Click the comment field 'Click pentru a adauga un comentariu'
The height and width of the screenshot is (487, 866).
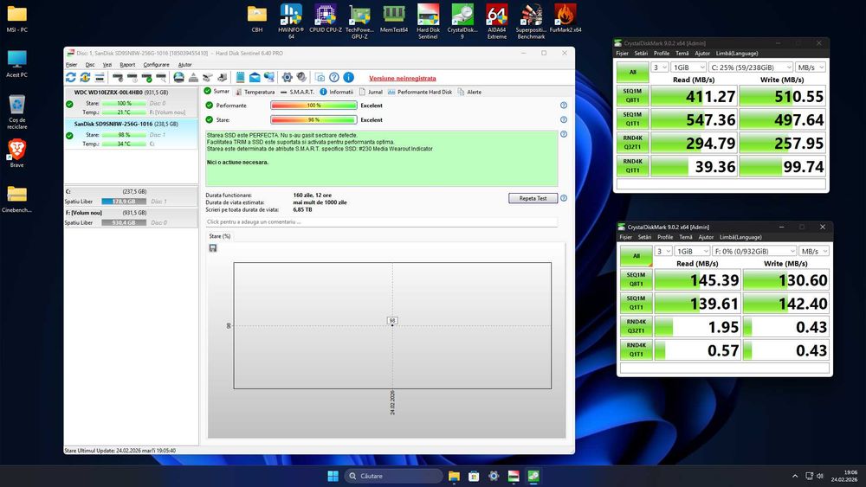381,221
